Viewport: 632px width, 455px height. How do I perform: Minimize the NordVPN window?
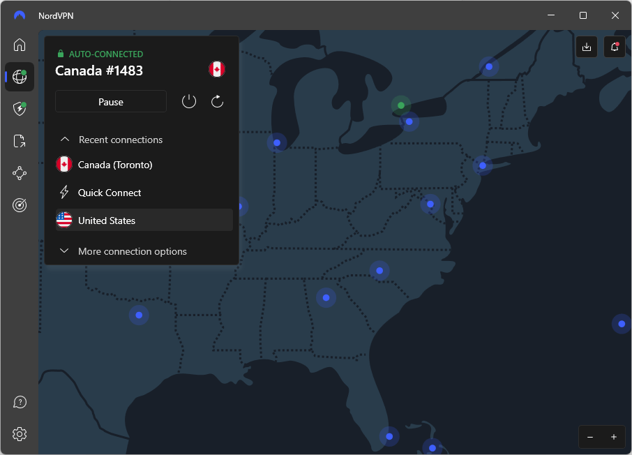(x=551, y=15)
